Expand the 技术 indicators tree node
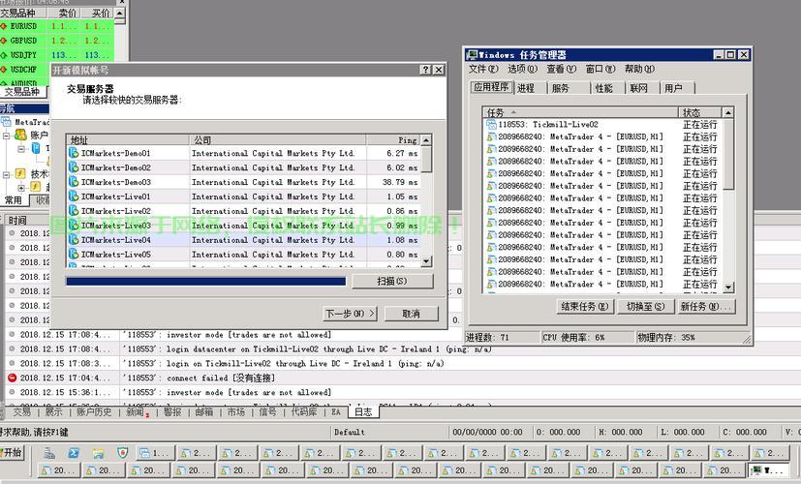801x484 pixels. tap(7, 174)
